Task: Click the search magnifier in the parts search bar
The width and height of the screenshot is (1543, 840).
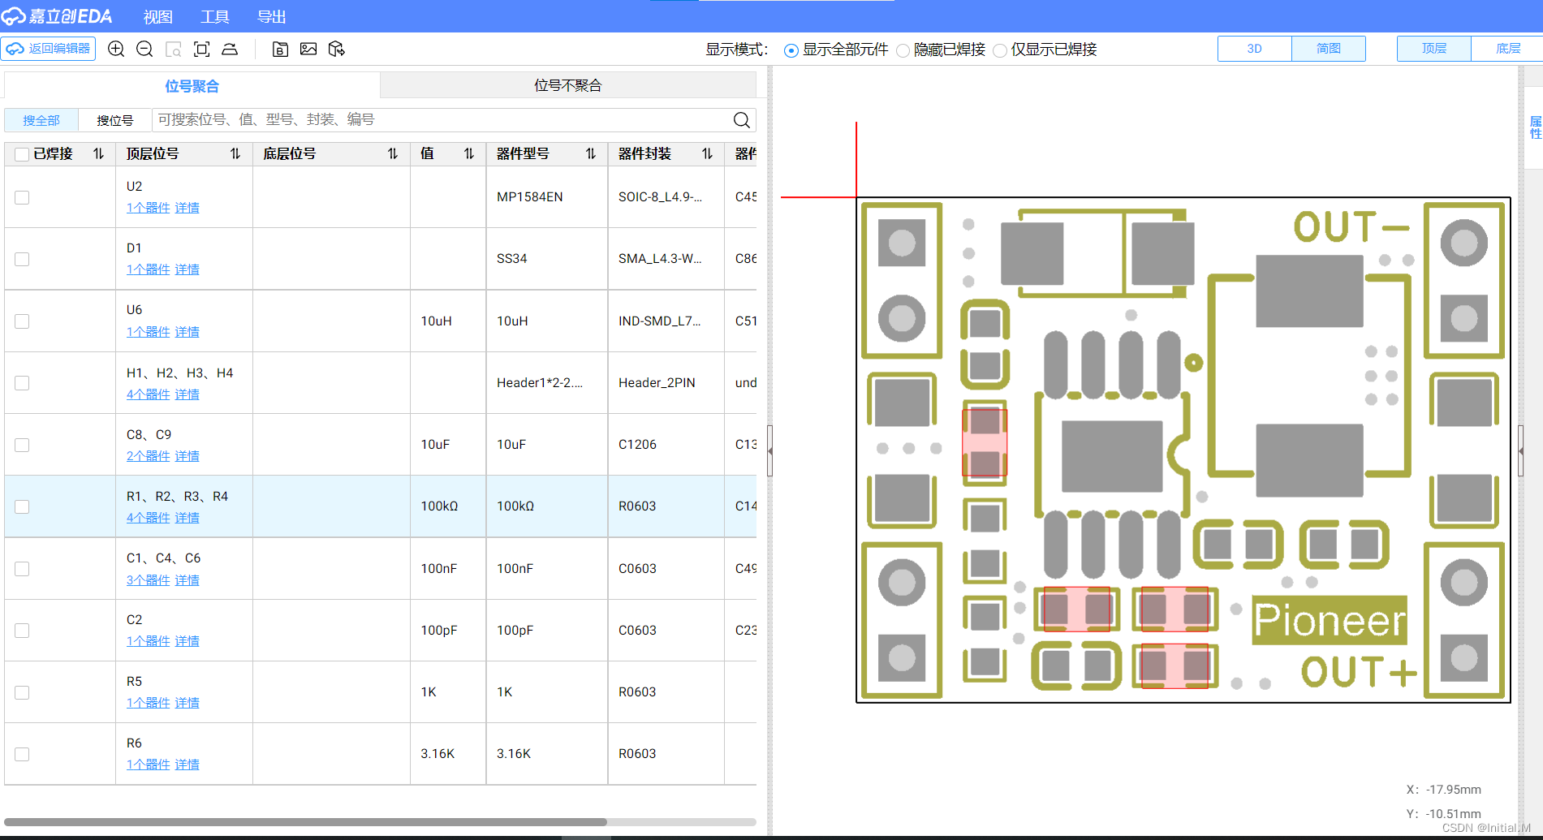Action: point(741,119)
